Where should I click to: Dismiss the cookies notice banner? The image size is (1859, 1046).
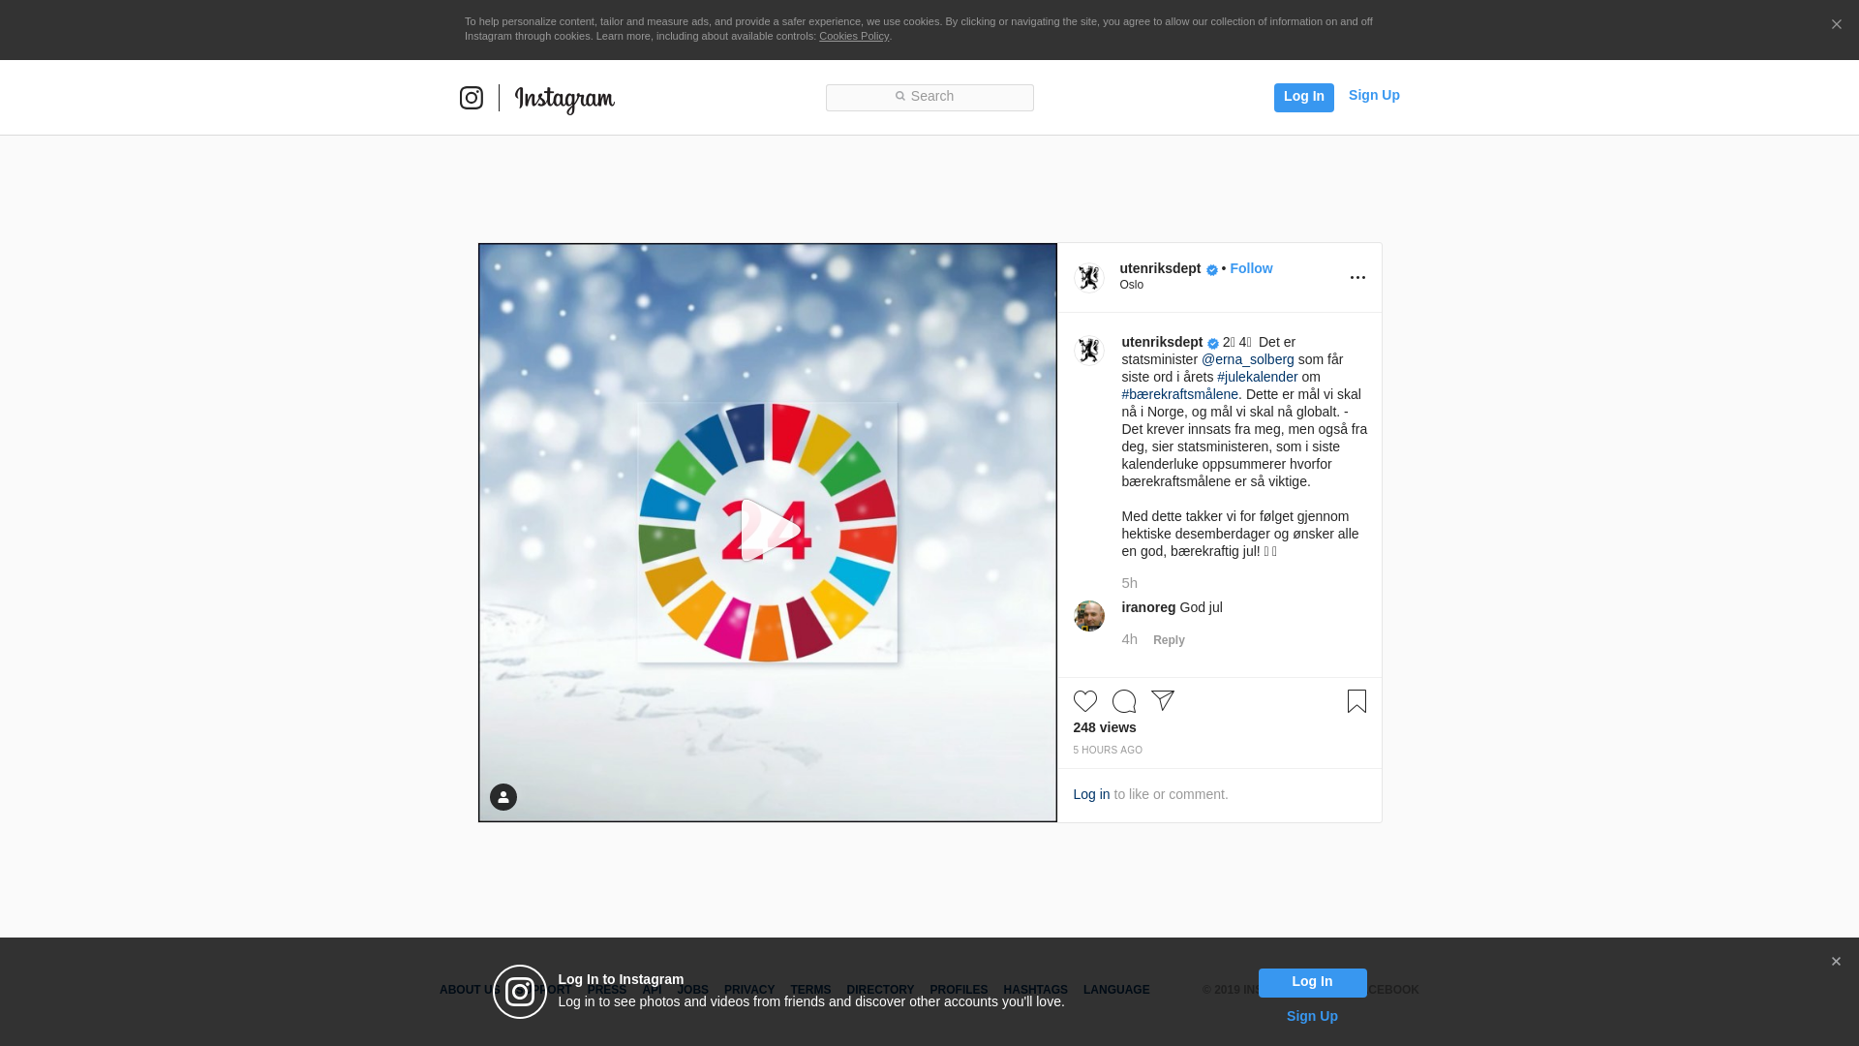1836,25
